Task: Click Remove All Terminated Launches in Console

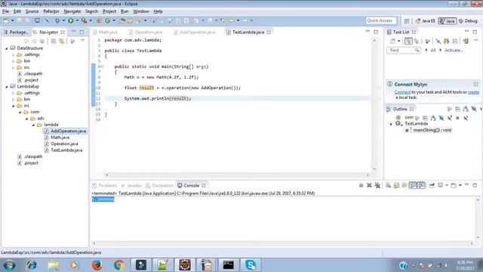Action: click(x=377, y=185)
